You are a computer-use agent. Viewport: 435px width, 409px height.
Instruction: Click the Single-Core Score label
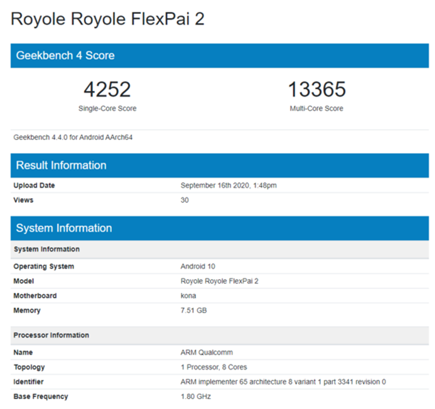tap(107, 108)
